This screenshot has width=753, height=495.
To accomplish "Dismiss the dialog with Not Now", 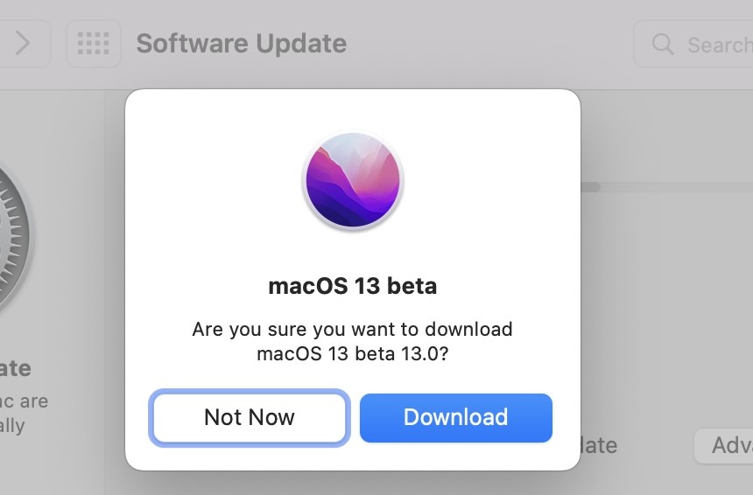I will (250, 417).
